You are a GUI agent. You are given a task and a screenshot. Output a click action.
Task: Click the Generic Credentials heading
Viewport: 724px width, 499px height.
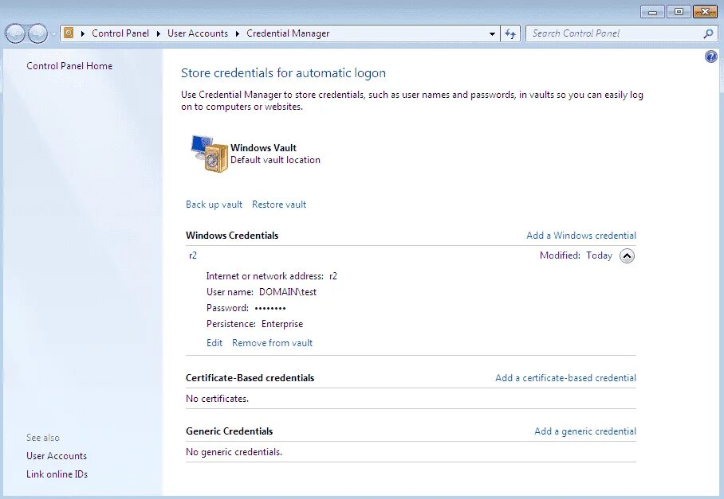coord(229,431)
